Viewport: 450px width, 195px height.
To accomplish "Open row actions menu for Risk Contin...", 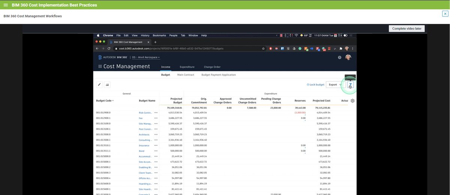I will [156, 112].
